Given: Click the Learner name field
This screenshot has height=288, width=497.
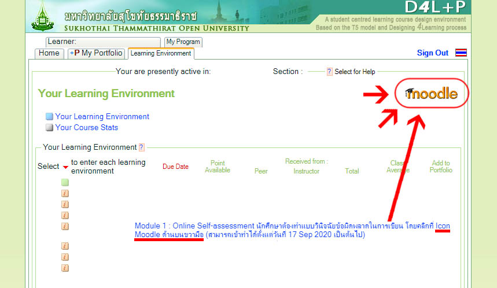Looking at the screenshot, I should click(103, 42).
